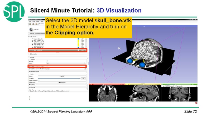Viewport: 211px width, 118px height.
Task: Click blue color swatch of right_eyeball.vtk
Action: (x=78, y=47)
